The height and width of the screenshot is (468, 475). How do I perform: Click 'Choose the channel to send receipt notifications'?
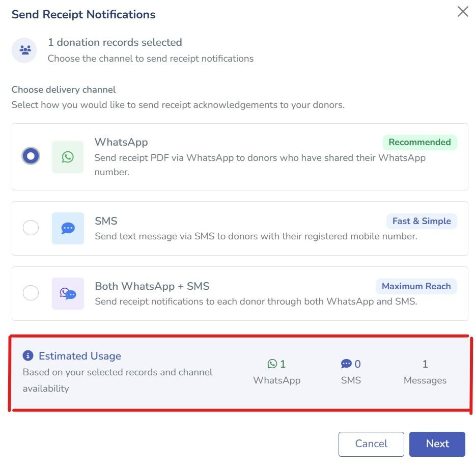pyautogui.click(x=151, y=59)
